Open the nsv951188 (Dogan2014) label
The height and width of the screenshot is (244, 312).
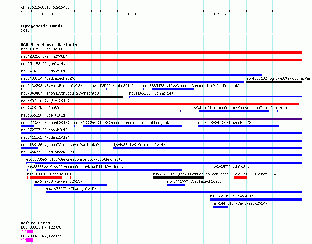pyautogui.click(x=43, y=64)
